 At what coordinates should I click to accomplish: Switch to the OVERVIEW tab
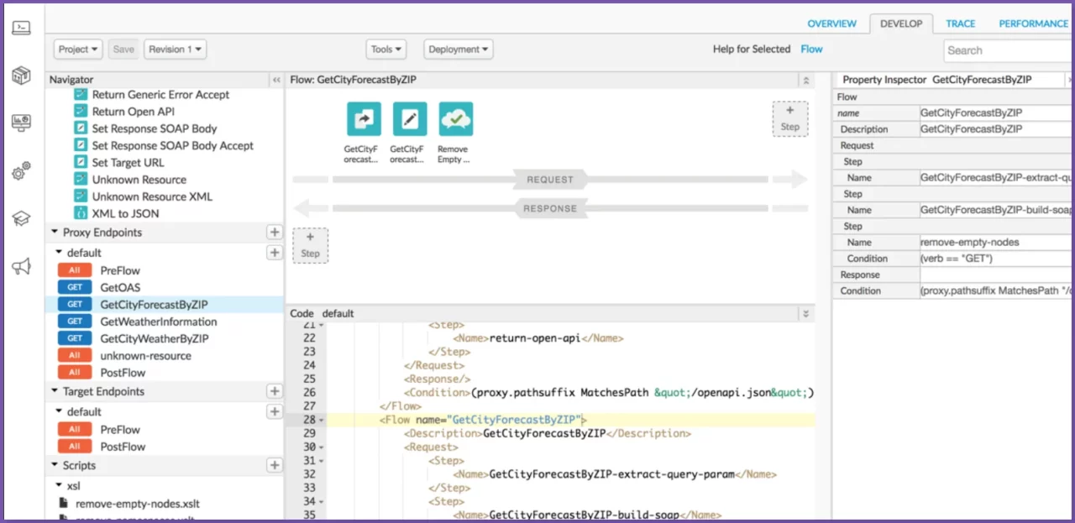[831, 24]
